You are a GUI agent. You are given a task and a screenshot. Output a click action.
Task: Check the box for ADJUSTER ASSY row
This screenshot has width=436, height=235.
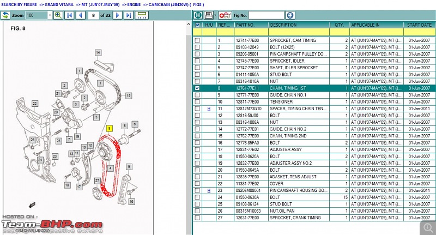(x=197, y=149)
